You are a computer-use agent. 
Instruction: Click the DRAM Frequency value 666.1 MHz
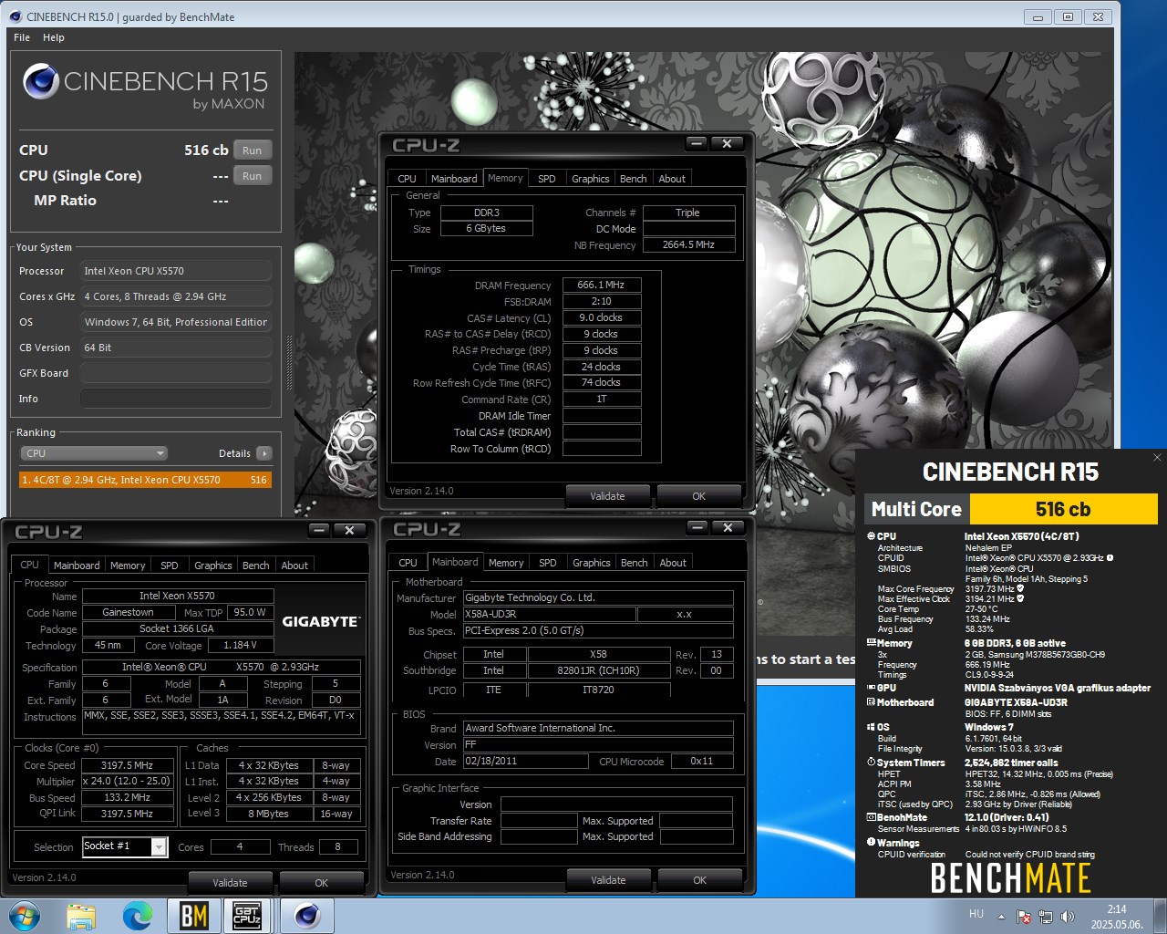pos(602,285)
